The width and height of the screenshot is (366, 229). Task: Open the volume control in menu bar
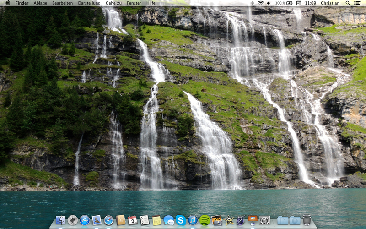coord(269,3)
